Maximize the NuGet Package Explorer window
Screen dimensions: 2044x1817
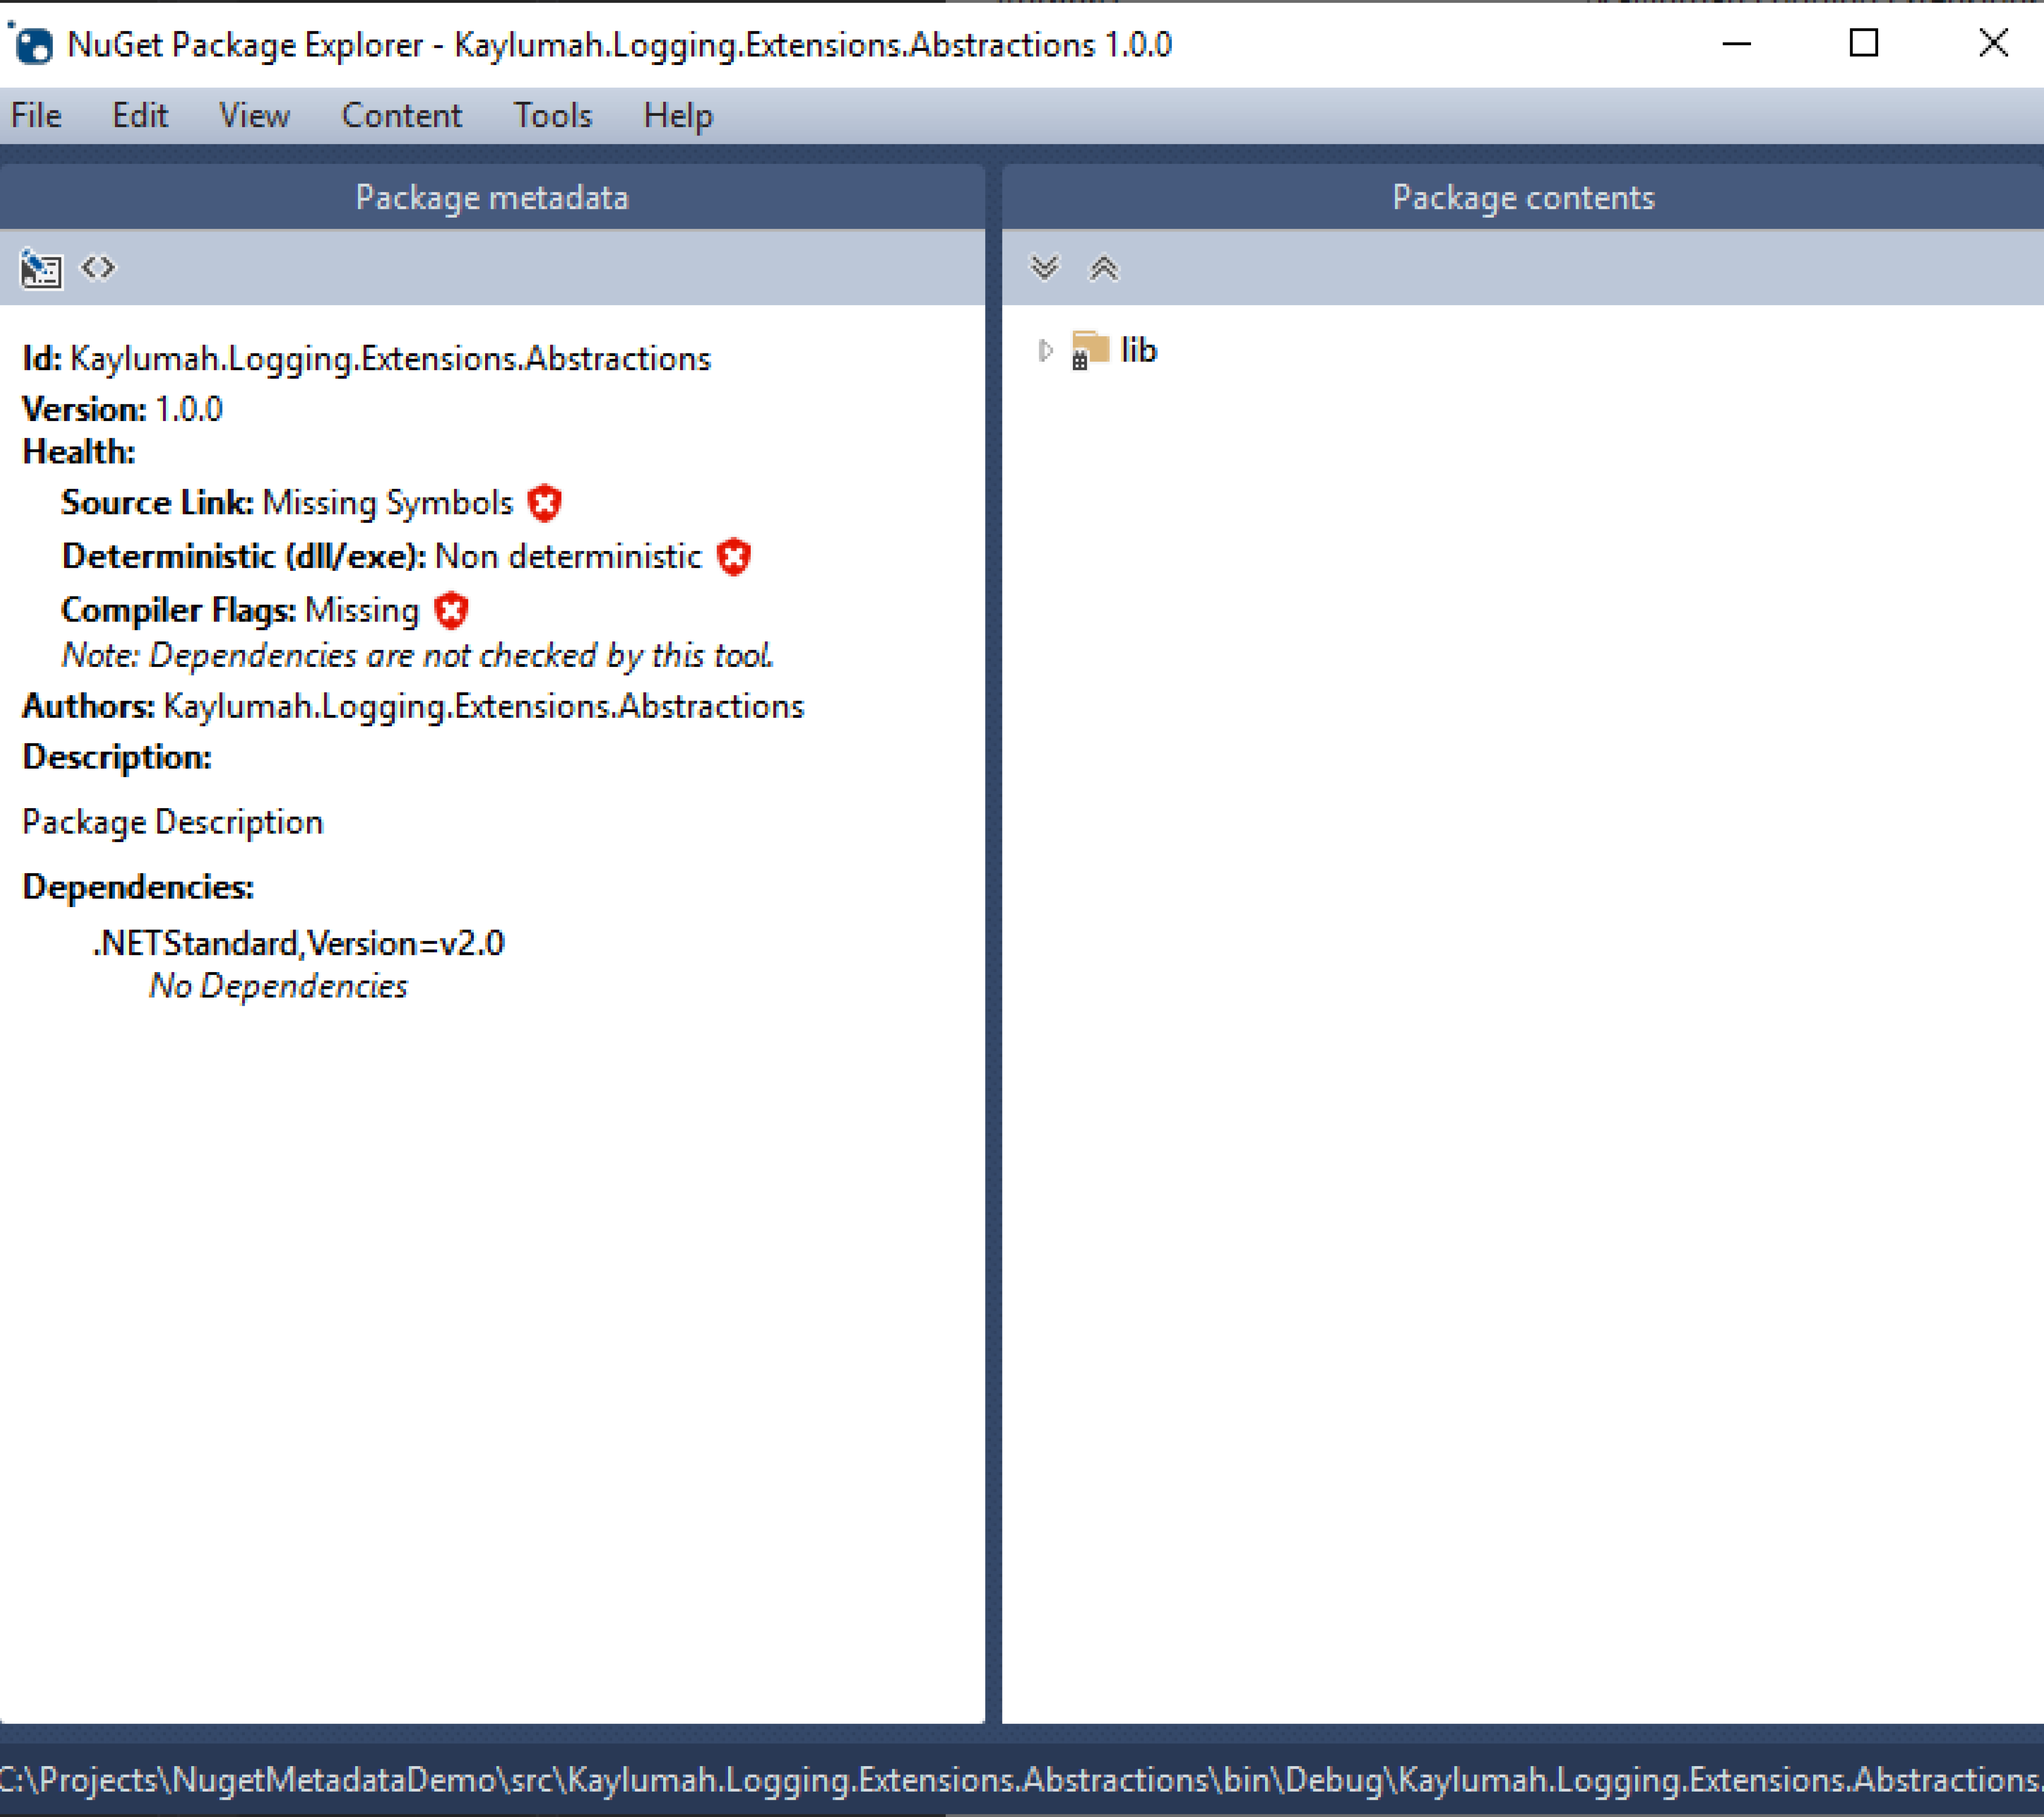click(x=1863, y=44)
